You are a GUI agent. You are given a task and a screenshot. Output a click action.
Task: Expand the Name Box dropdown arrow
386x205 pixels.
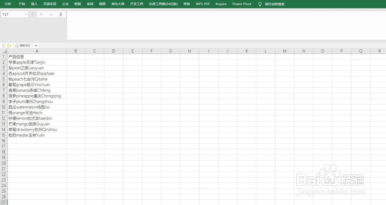coord(26,15)
